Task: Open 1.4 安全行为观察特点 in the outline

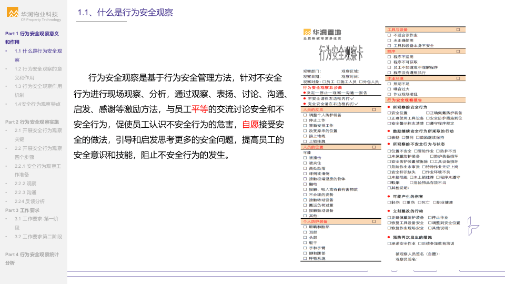Action: 37,104
